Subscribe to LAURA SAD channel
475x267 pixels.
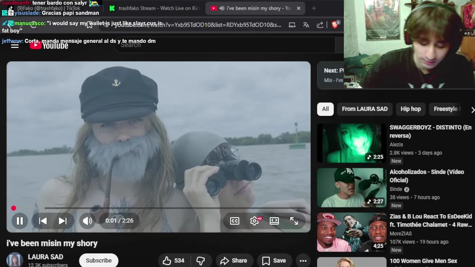click(x=99, y=260)
